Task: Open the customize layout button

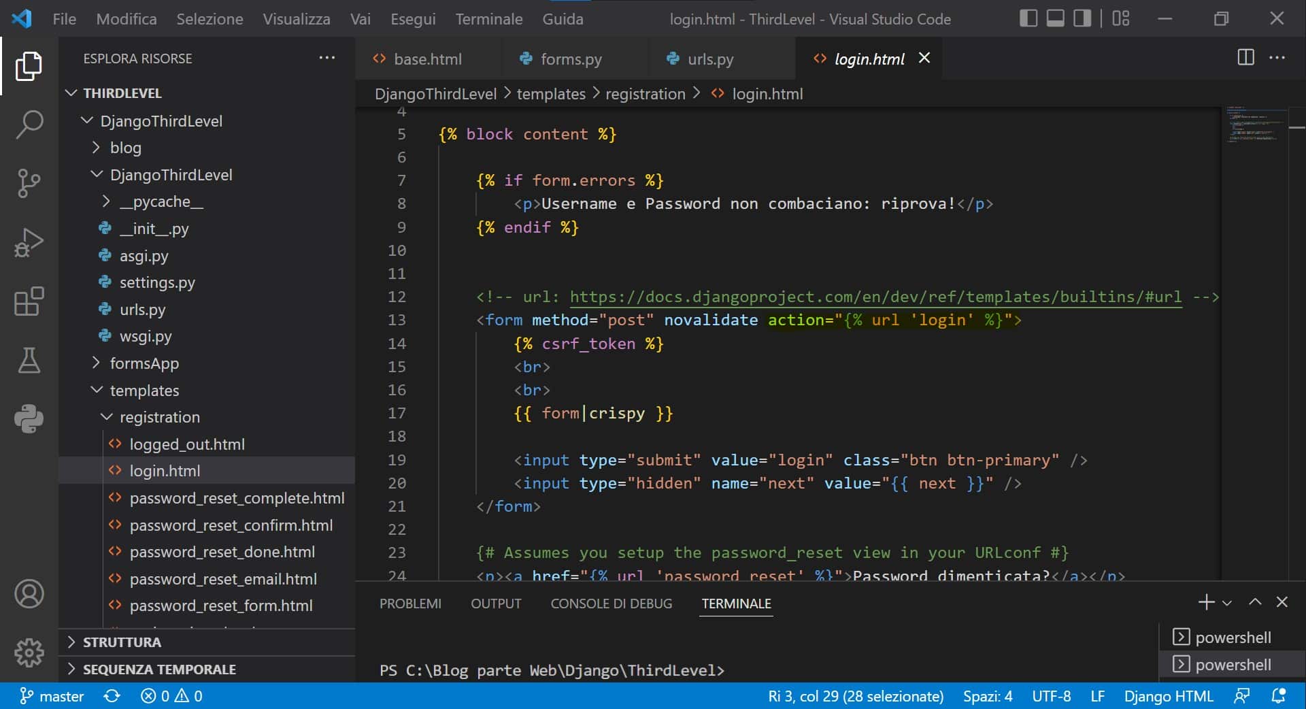Action: click(1120, 18)
